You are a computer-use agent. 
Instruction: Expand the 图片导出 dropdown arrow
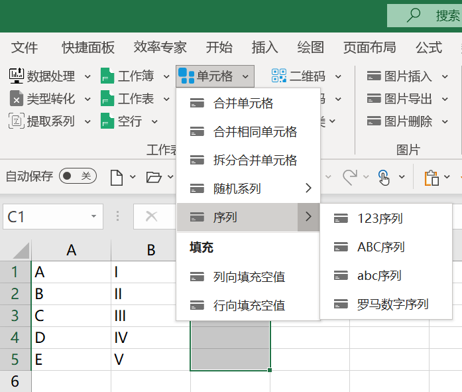tap(445, 99)
